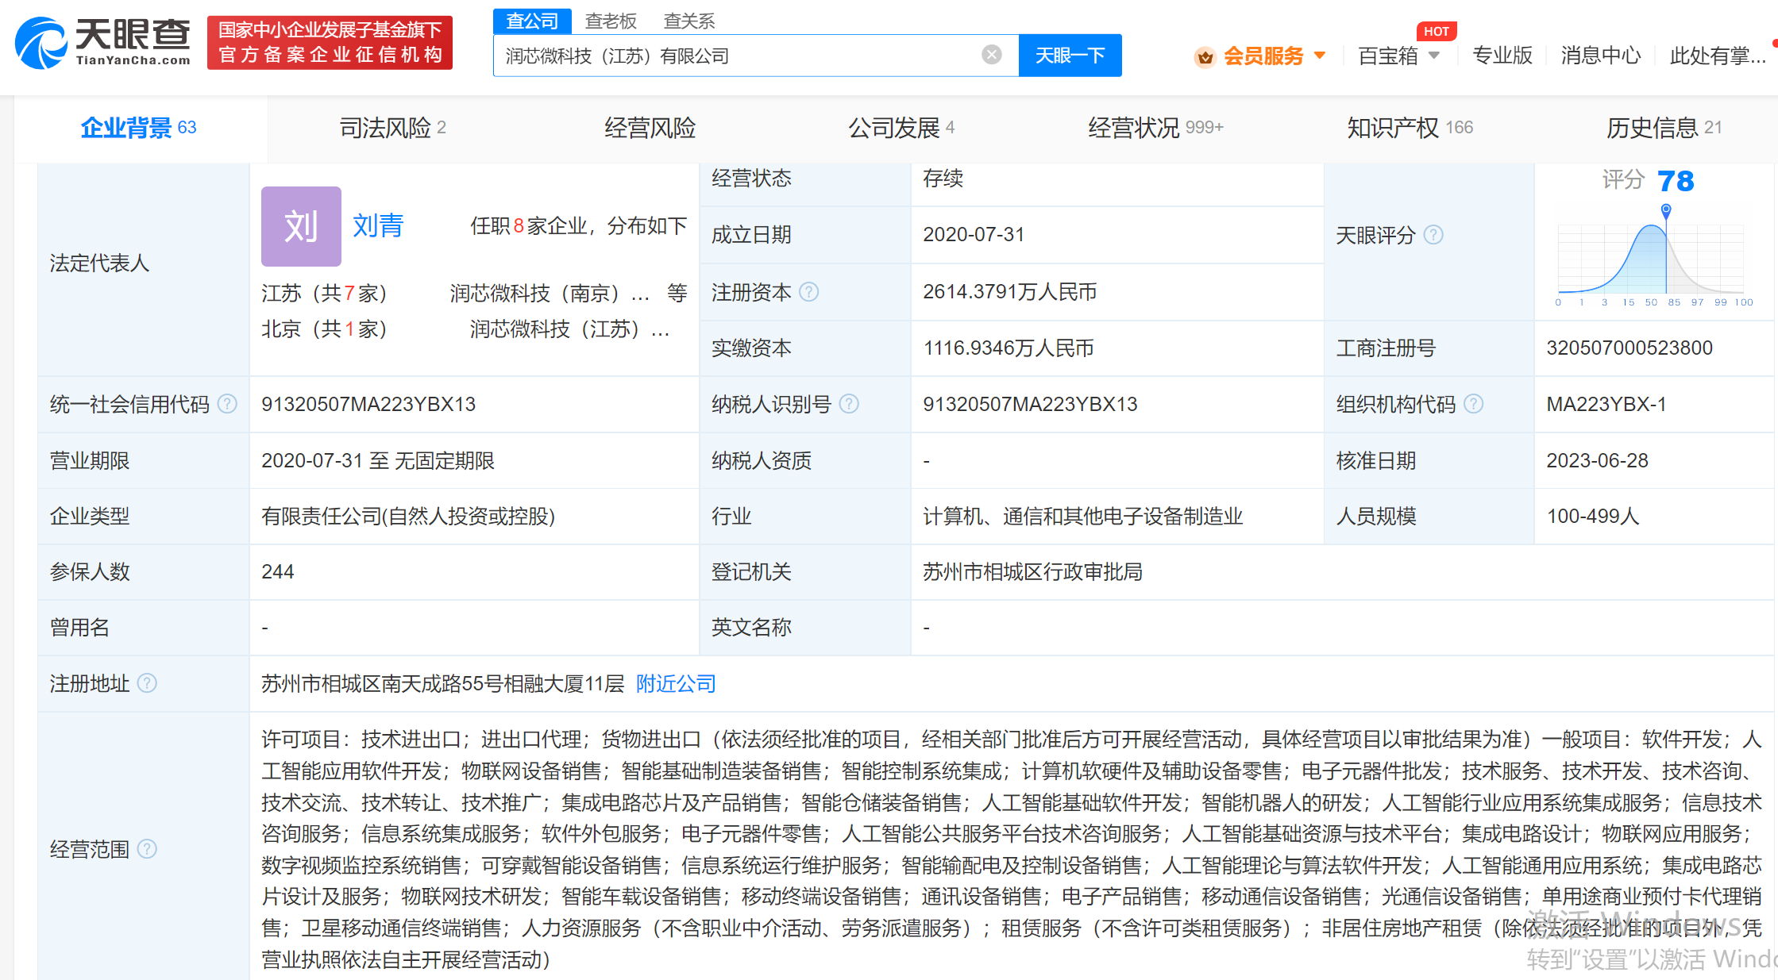Open the 司法风险 tab
The width and height of the screenshot is (1778, 980).
(392, 128)
